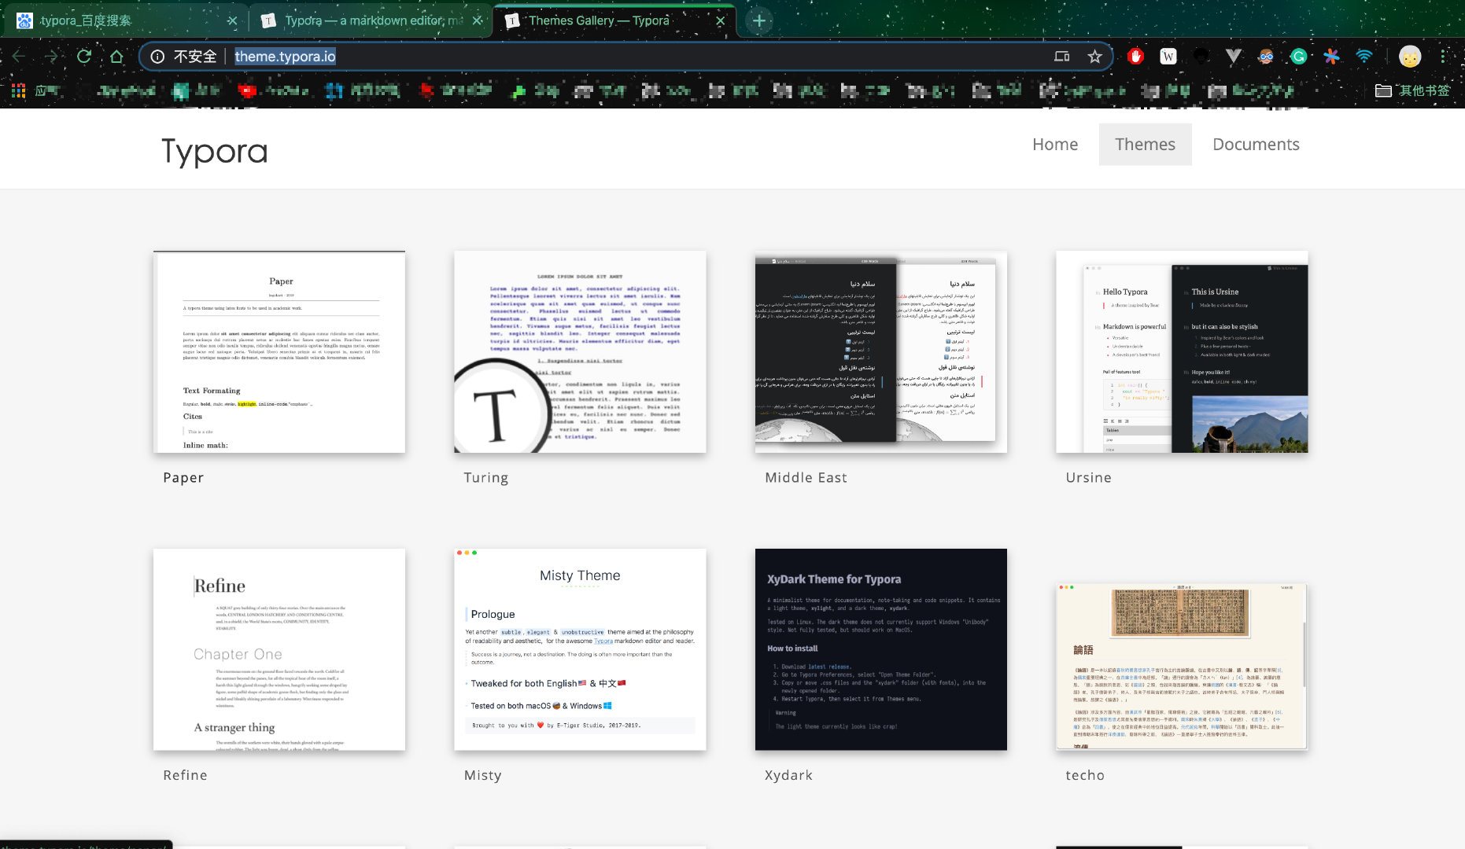1465x849 pixels.
Task: Open the dark speech-bubble extension icon
Action: click(1201, 57)
